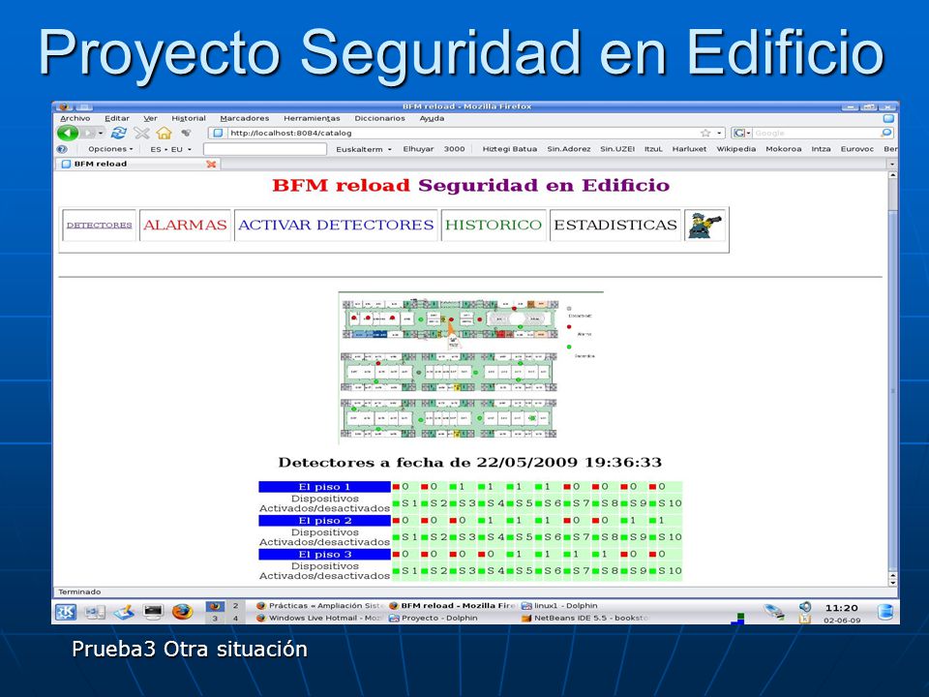Click the blue cylinder icon at panel end

[x=885, y=612]
